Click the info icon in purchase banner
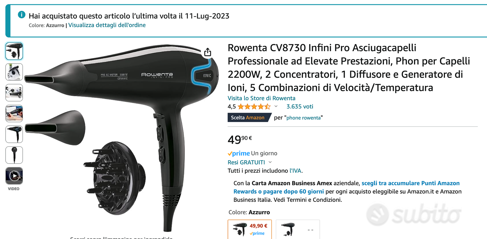Image resolution: width=487 pixels, height=239 pixels. pyautogui.click(x=22, y=15)
